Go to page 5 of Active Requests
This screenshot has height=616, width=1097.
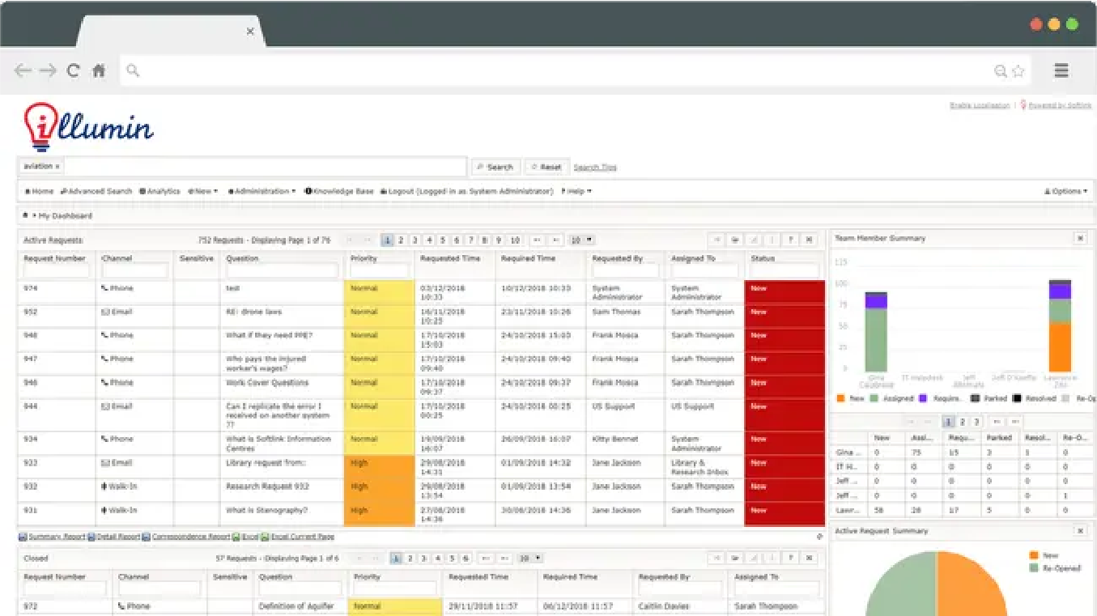point(442,240)
